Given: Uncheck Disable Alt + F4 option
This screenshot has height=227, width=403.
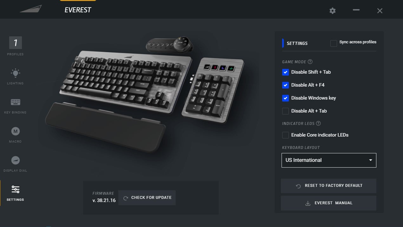Looking at the screenshot, I should coord(285,85).
